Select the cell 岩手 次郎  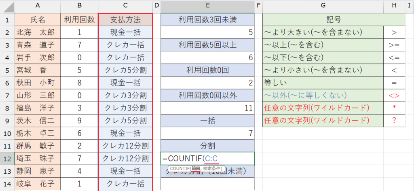pos(38,57)
